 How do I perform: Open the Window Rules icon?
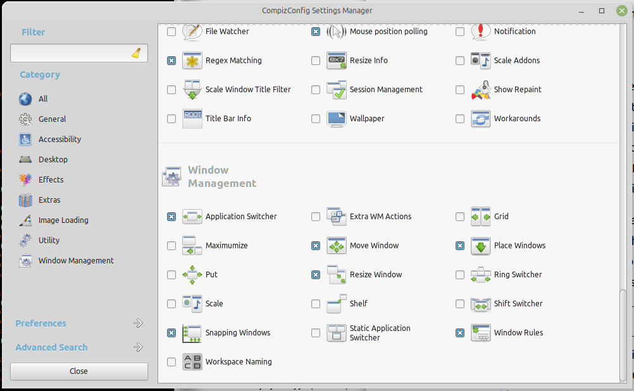[x=481, y=333]
